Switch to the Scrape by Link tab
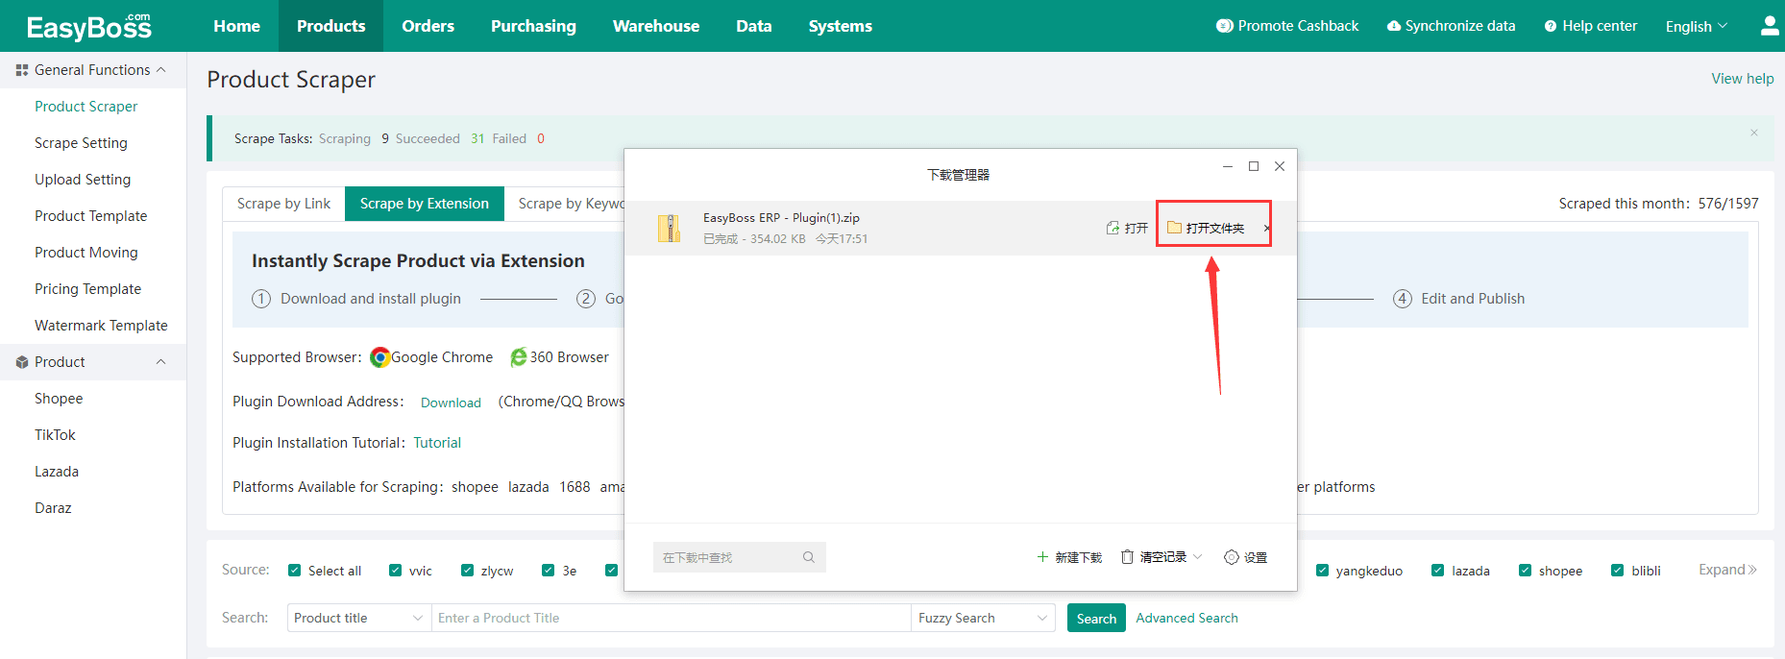1785x659 pixels. [283, 204]
